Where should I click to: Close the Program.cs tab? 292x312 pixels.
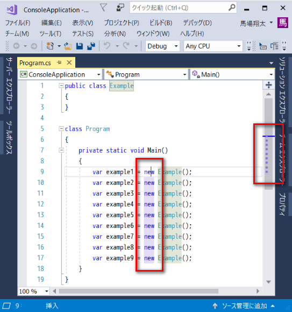point(69,63)
